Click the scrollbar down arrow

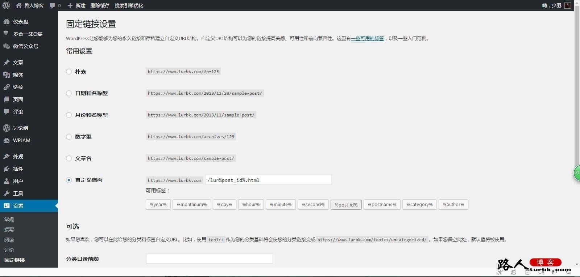[x=577, y=264]
